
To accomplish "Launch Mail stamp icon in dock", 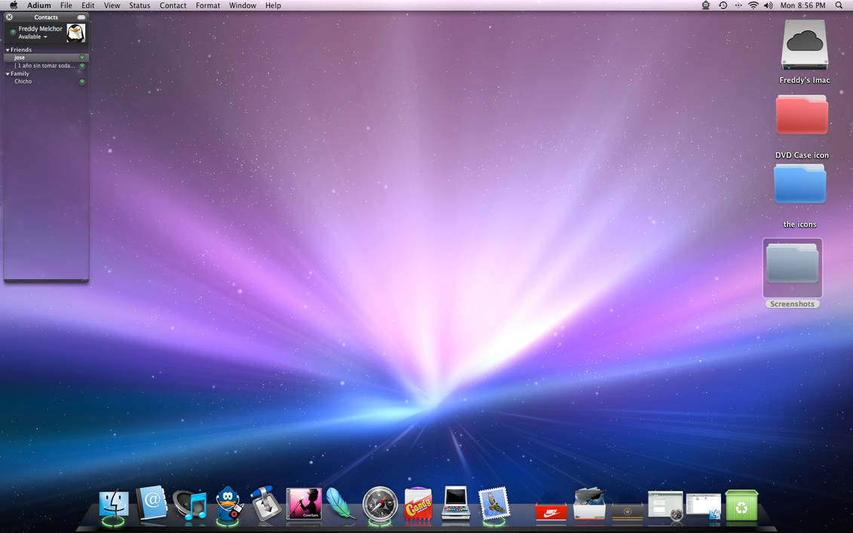I will (x=494, y=504).
